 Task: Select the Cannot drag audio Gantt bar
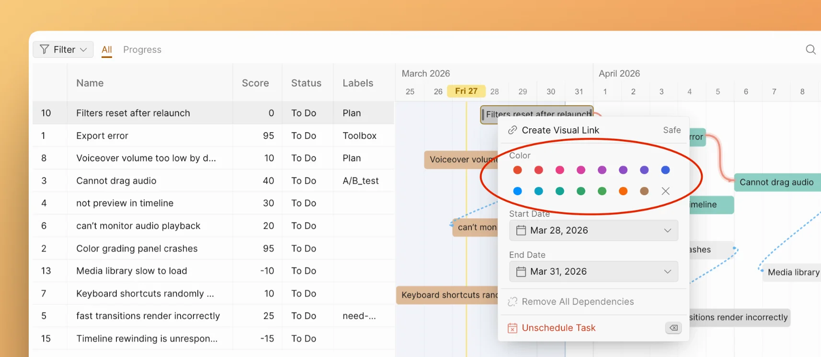point(776,182)
